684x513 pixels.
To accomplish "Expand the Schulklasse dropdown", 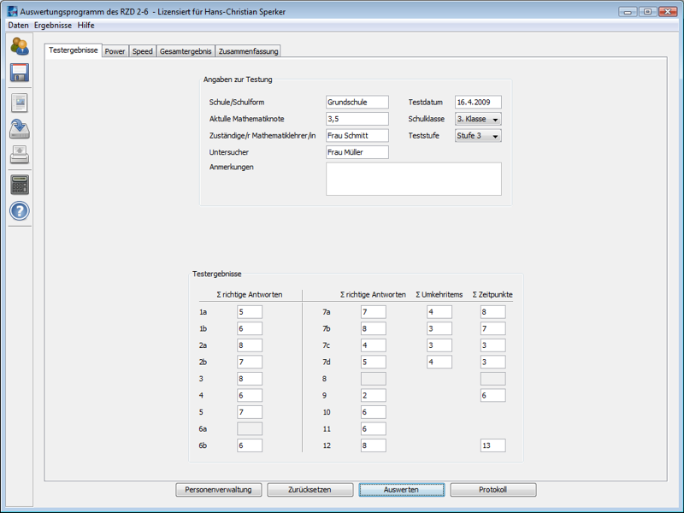I will click(495, 119).
